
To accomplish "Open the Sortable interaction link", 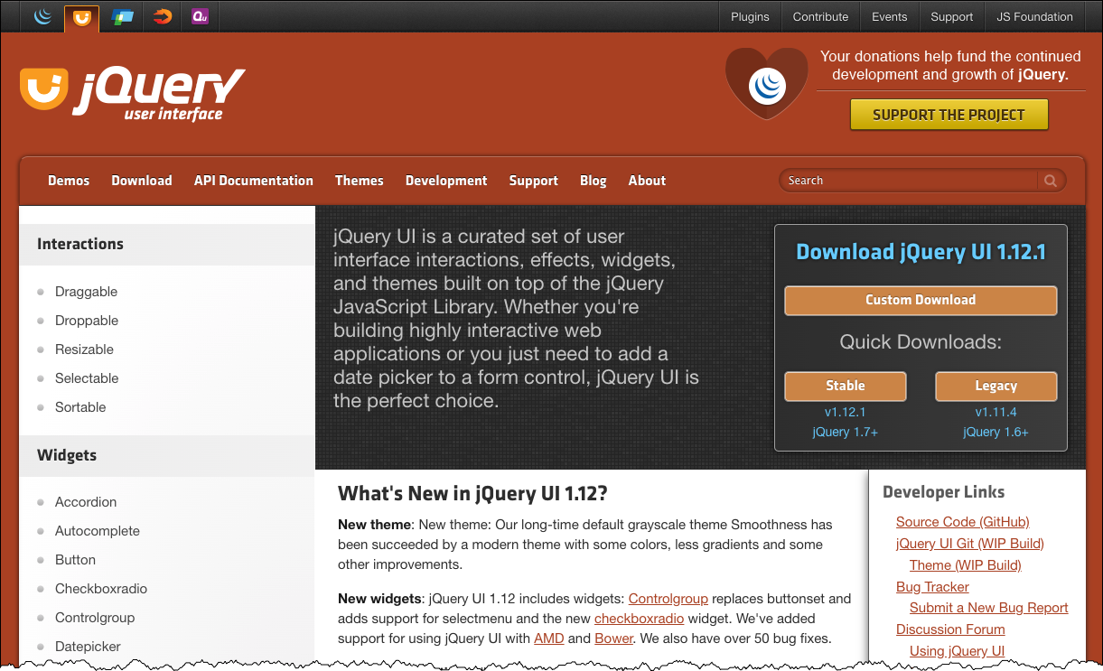I will pyautogui.click(x=80, y=407).
